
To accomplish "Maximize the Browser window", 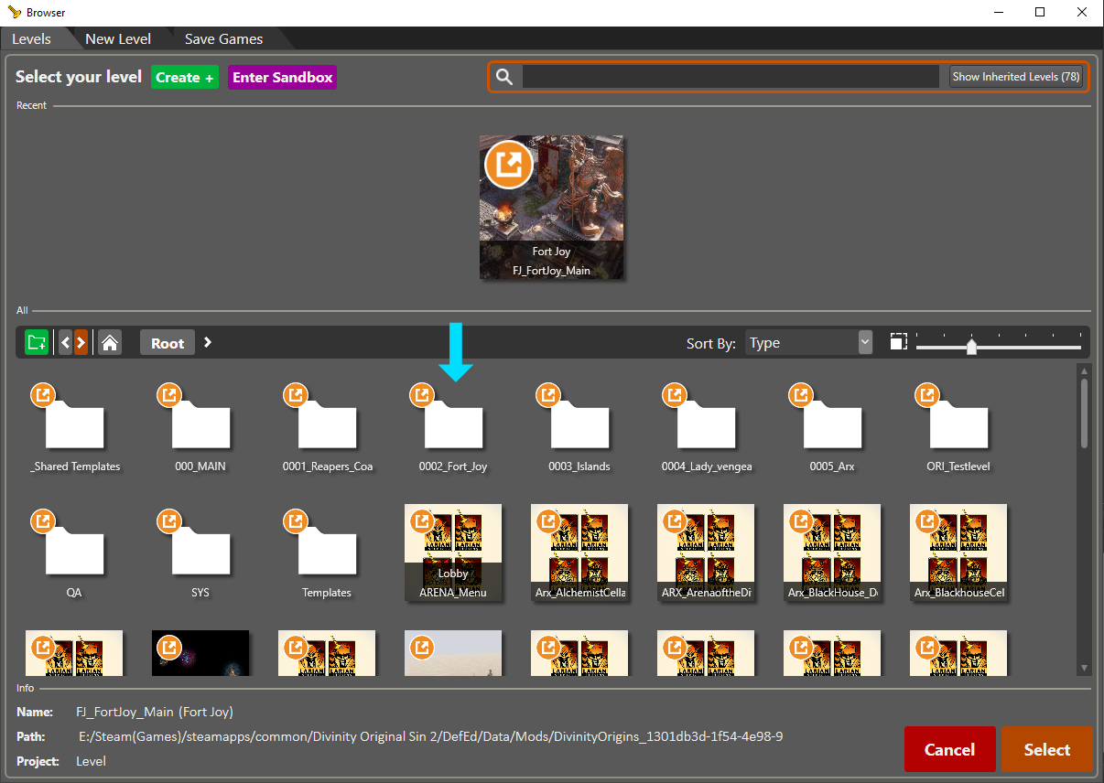I will (x=1040, y=12).
